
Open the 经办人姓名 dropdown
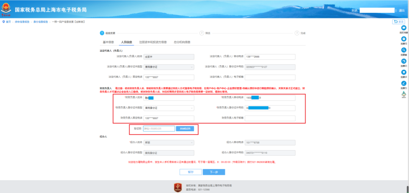(x=169, y=142)
